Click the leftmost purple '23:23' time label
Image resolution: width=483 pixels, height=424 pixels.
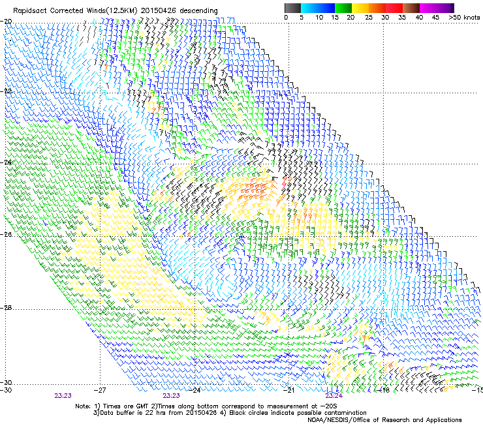click(63, 396)
